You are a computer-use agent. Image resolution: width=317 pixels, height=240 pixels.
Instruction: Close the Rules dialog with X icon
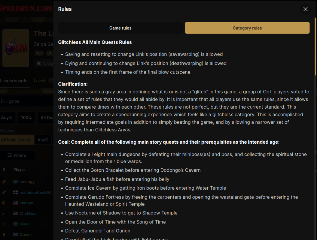point(305,9)
